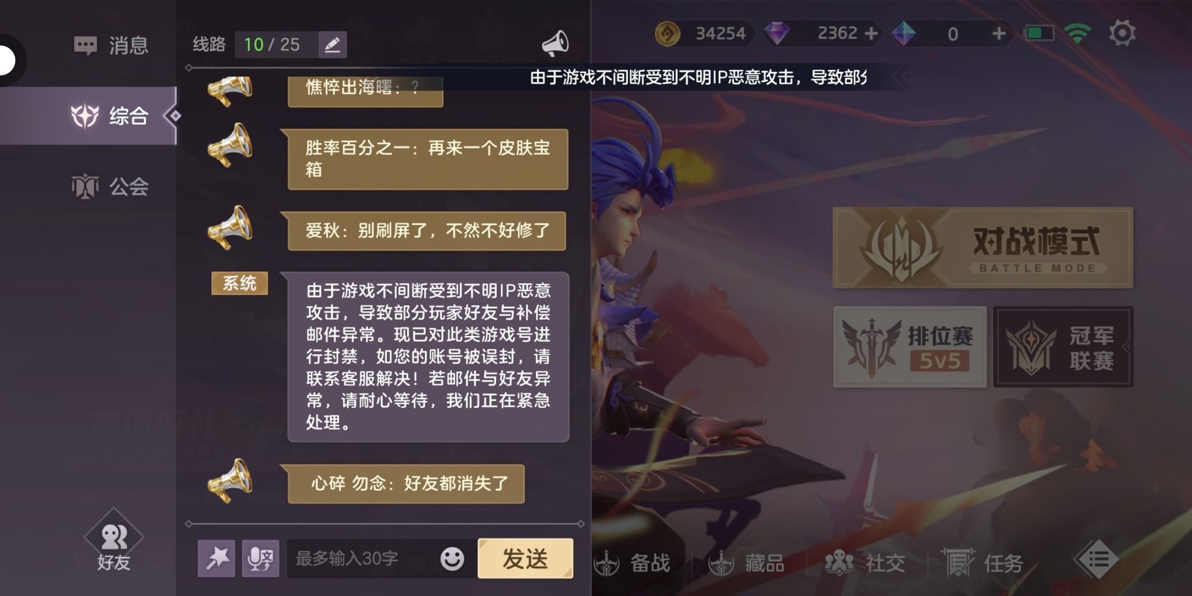Enter 排位赛 5v5 ranked match
Viewport: 1192px width, 596px height.
[910, 347]
